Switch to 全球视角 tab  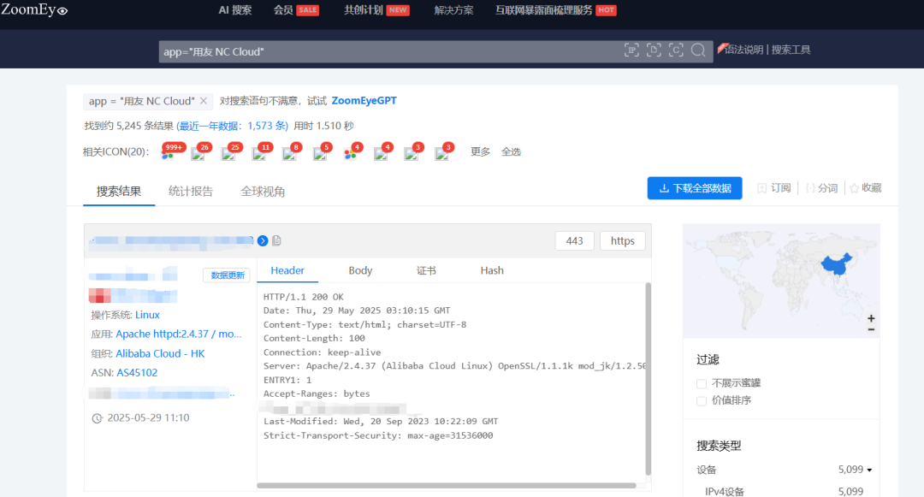point(263,192)
